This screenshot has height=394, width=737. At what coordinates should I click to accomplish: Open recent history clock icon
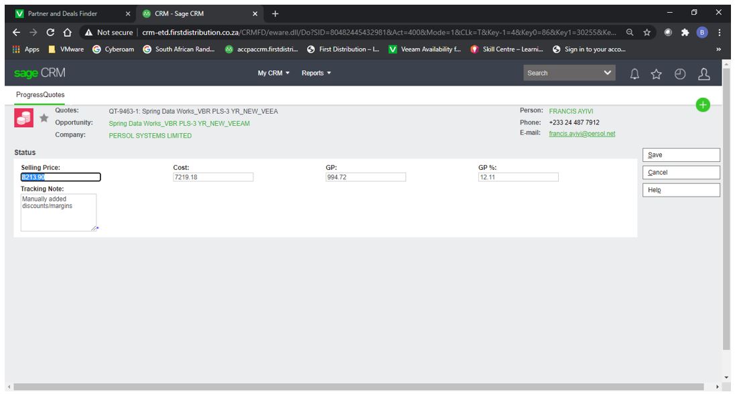tap(680, 74)
